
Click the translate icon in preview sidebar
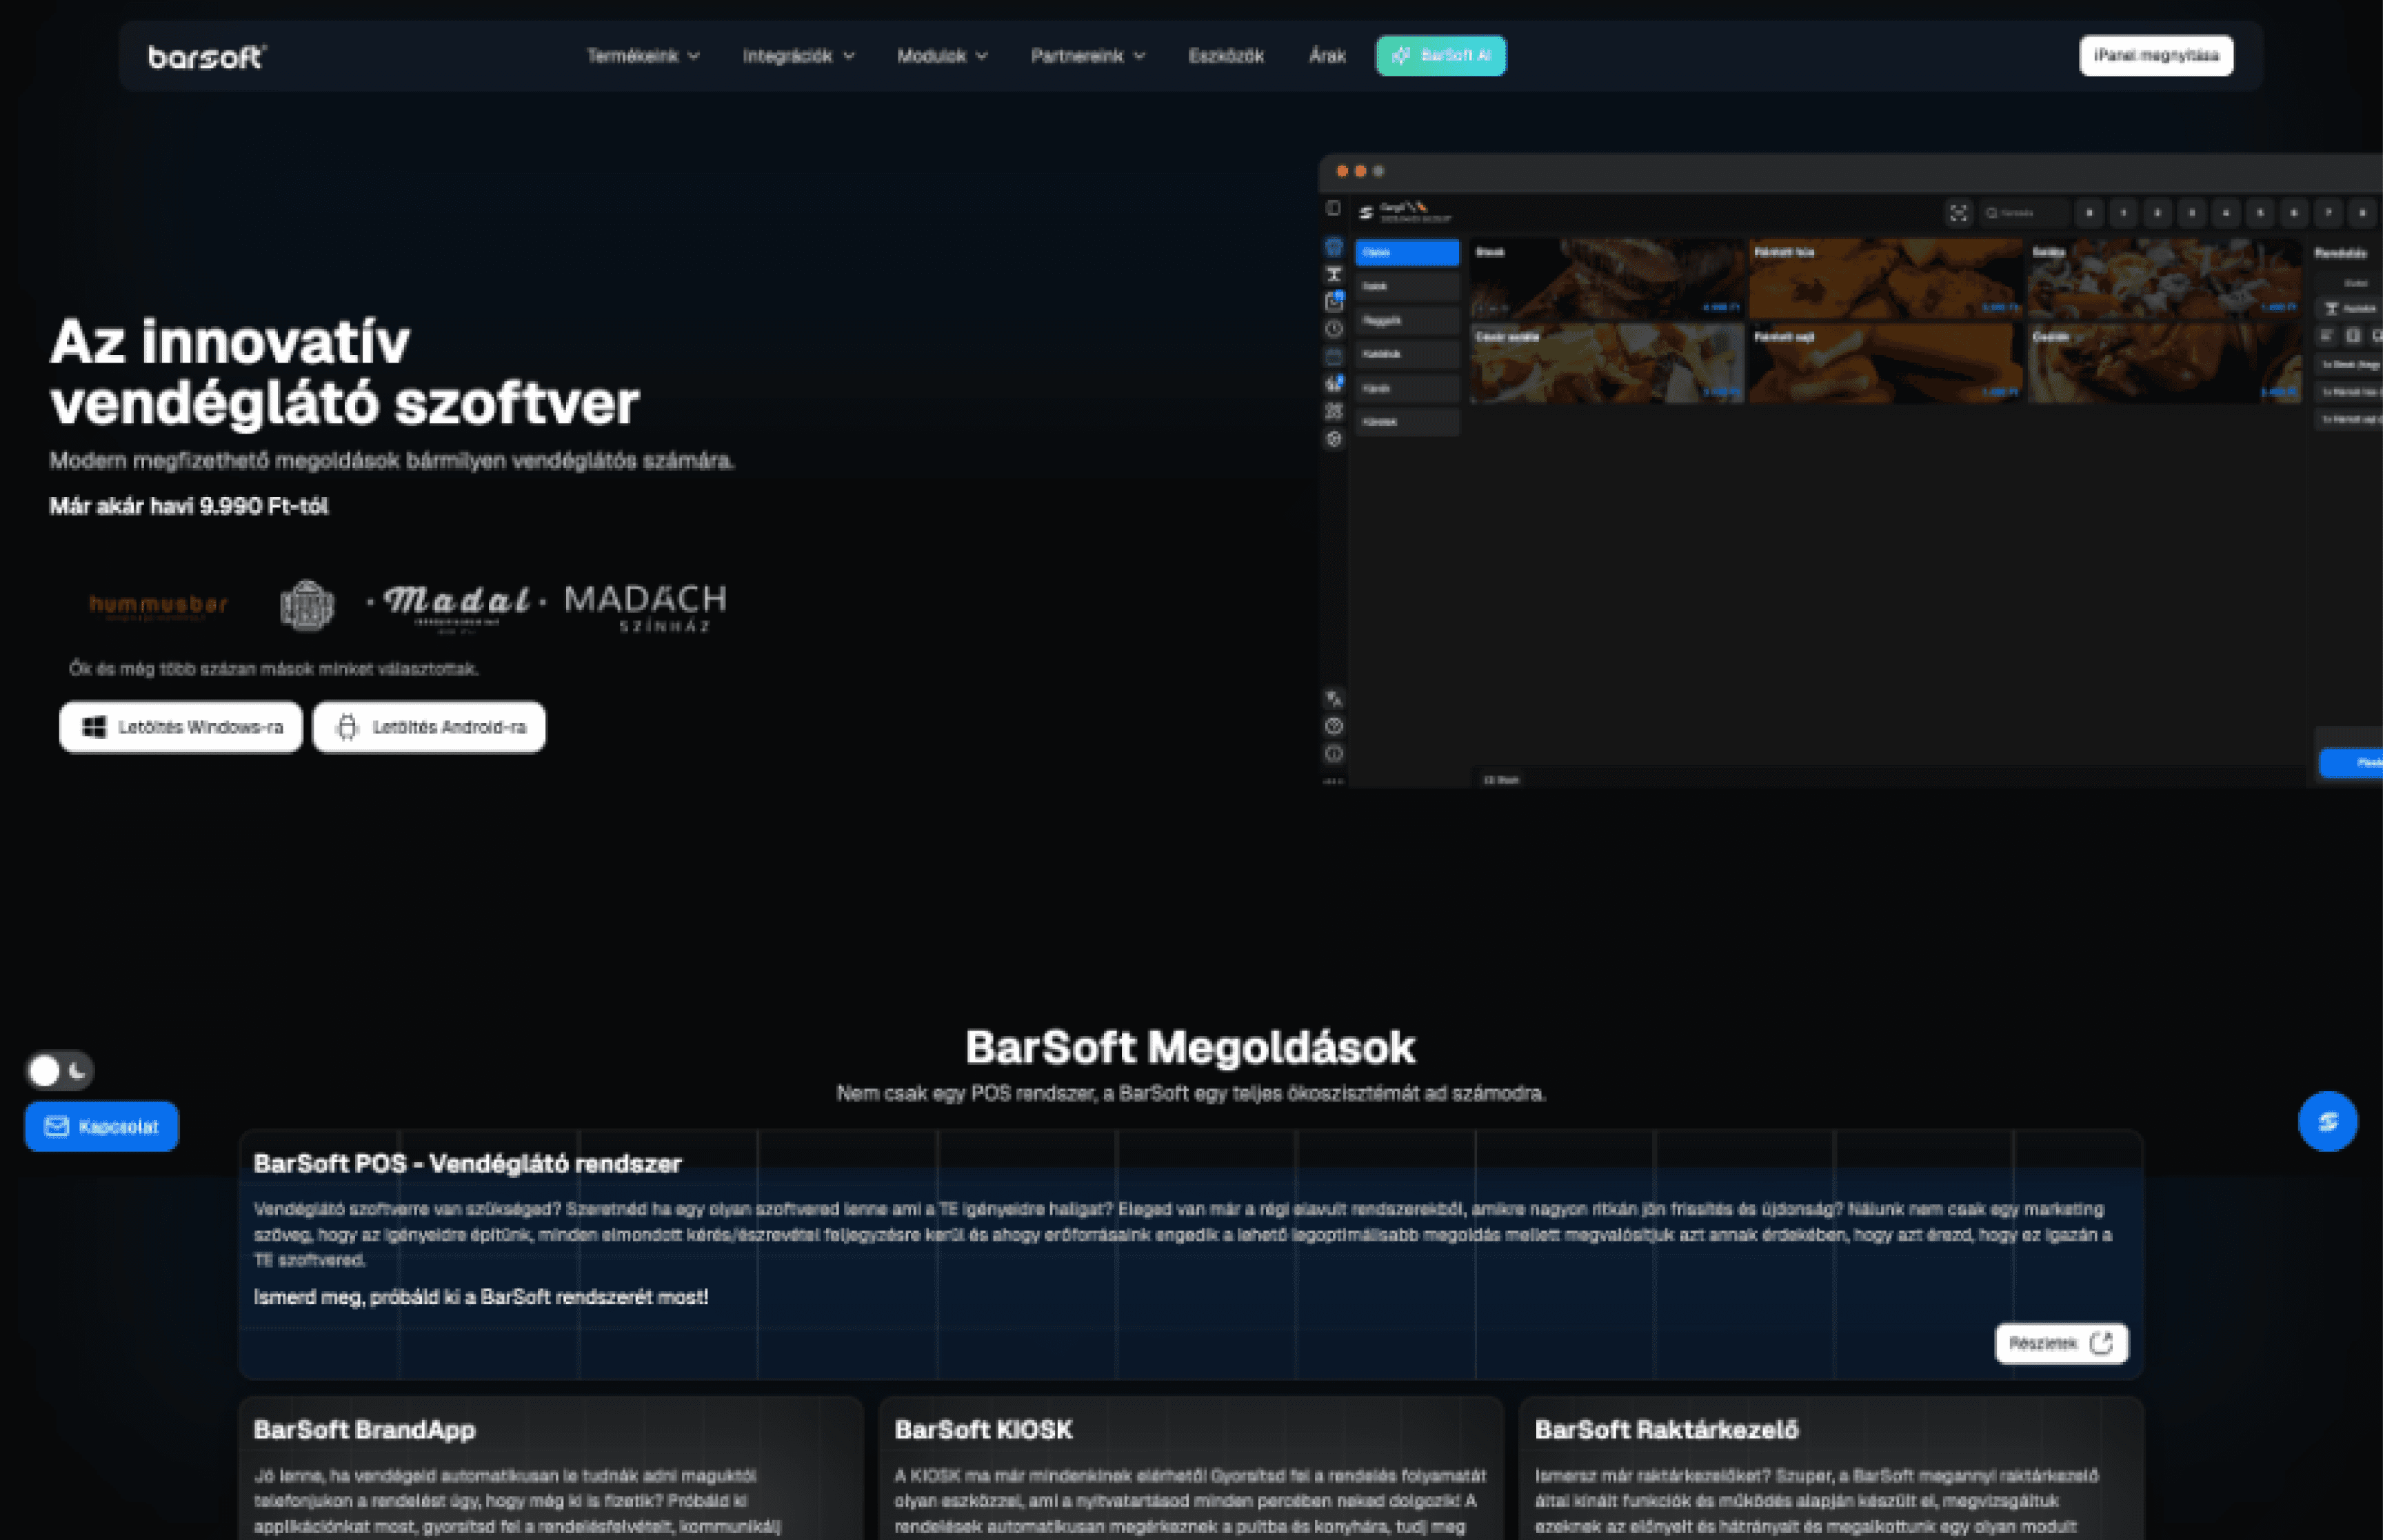(1334, 699)
